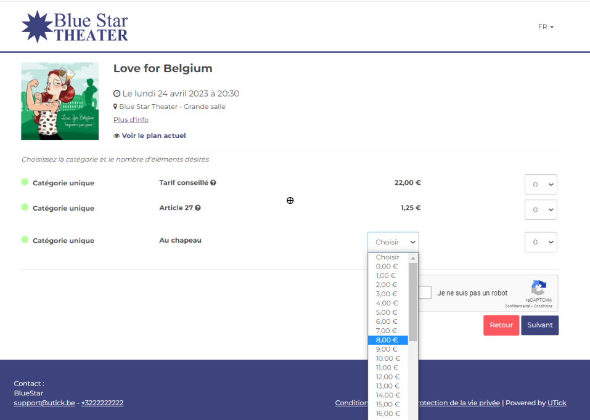Viewport: 590px width, 420px height.
Task: Open the Au chapeau quantity dropdown
Action: point(541,242)
